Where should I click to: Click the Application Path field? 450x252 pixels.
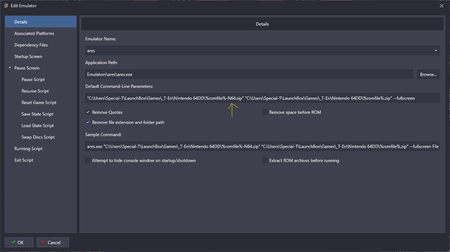click(x=249, y=75)
